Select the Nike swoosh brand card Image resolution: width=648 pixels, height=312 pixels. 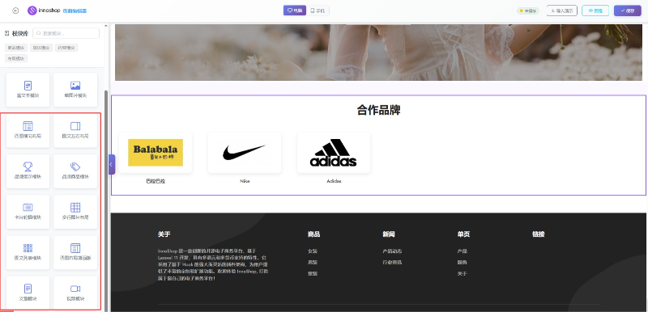(x=245, y=153)
